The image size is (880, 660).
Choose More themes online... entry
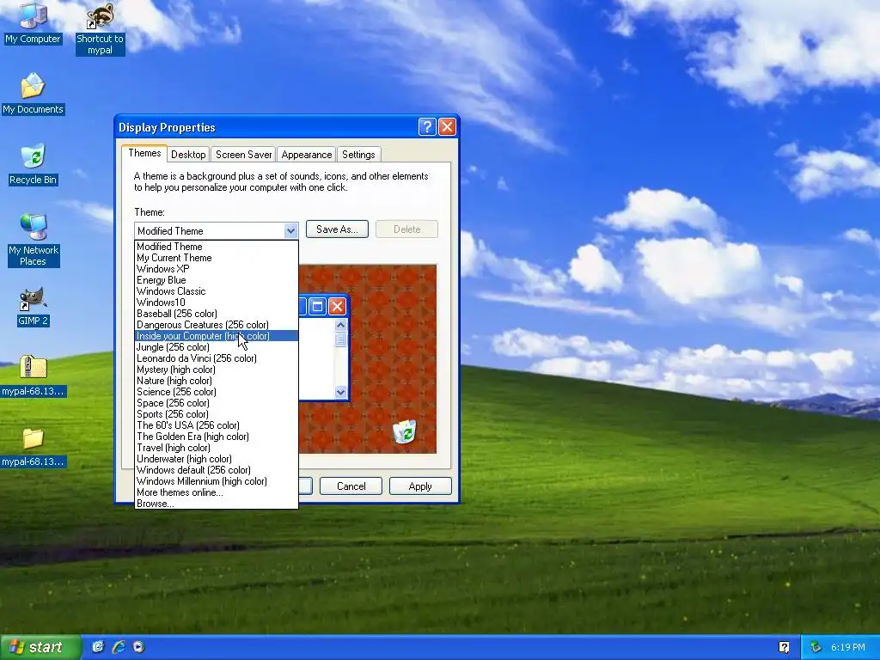click(x=216, y=492)
